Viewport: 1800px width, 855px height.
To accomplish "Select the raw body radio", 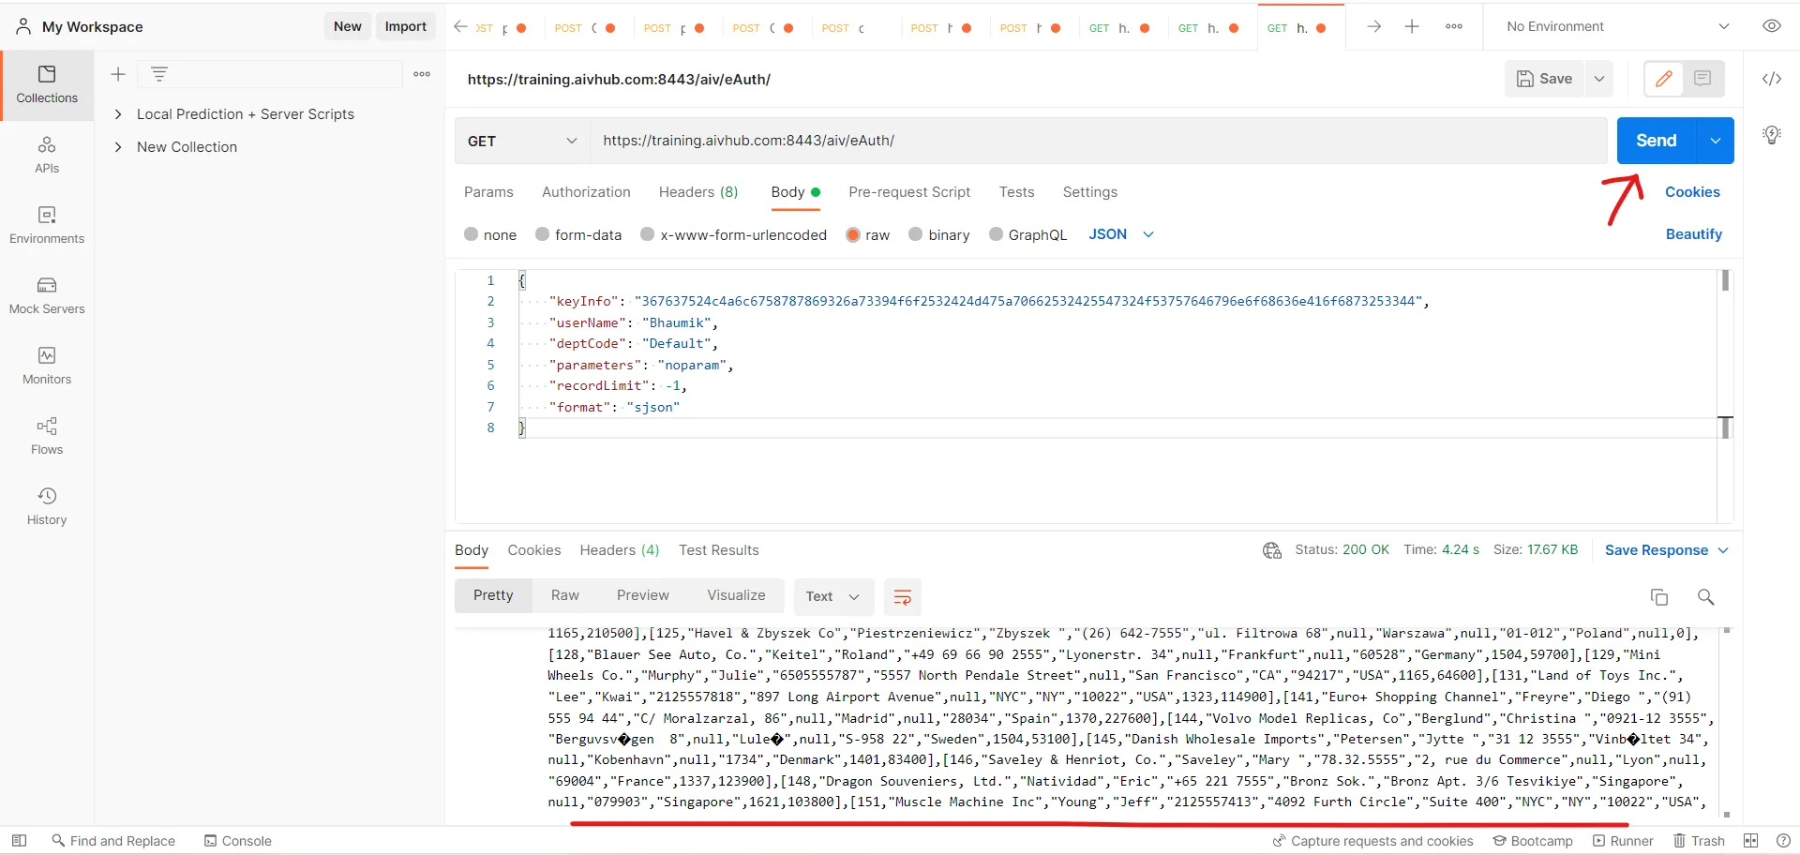I will (853, 234).
